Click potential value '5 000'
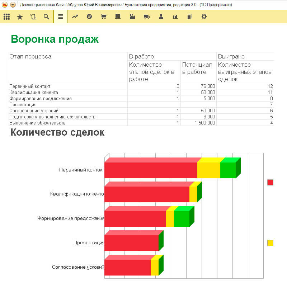287x287 pixels. pyautogui.click(x=209, y=98)
